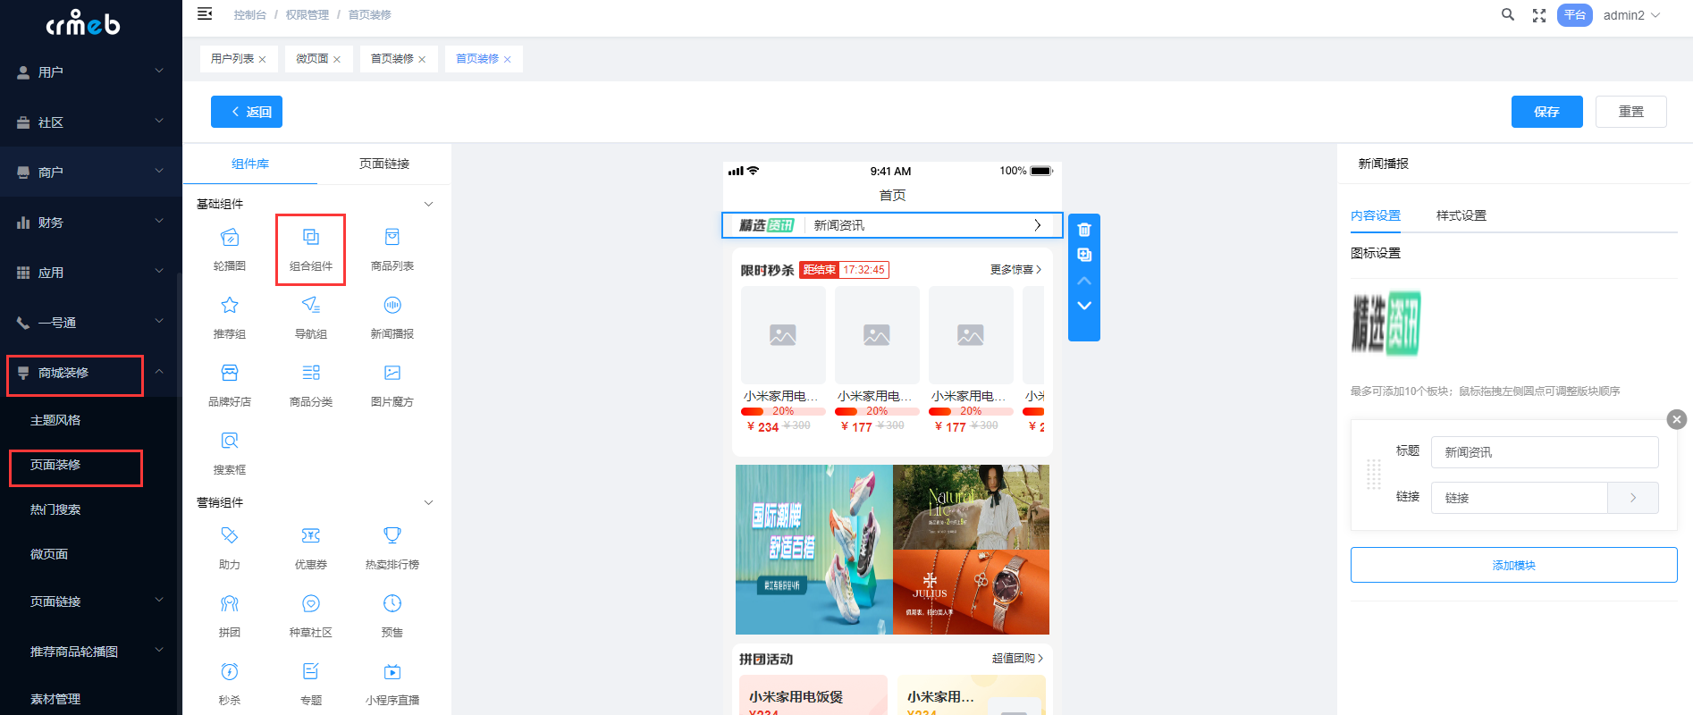Open 热门搜索 in sidebar
Screen dimensions: 1693x715
tap(55, 509)
